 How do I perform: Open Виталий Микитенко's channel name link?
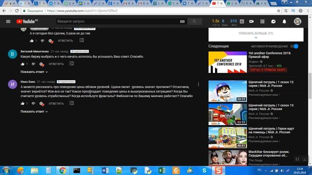(35, 52)
